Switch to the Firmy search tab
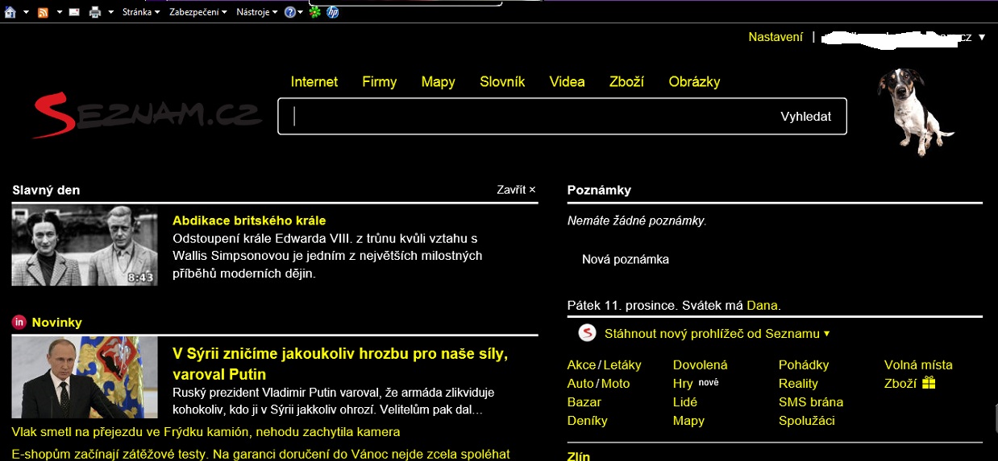Image resolution: width=998 pixels, height=461 pixels. (380, 81)
